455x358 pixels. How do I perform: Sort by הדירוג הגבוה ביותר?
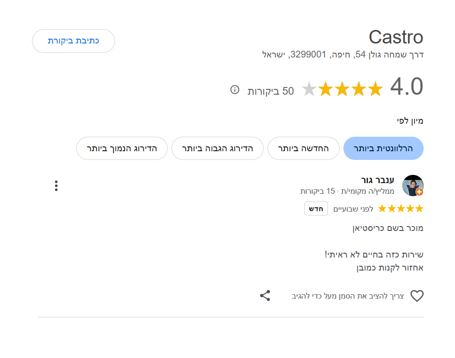click(x=217, y=148)
